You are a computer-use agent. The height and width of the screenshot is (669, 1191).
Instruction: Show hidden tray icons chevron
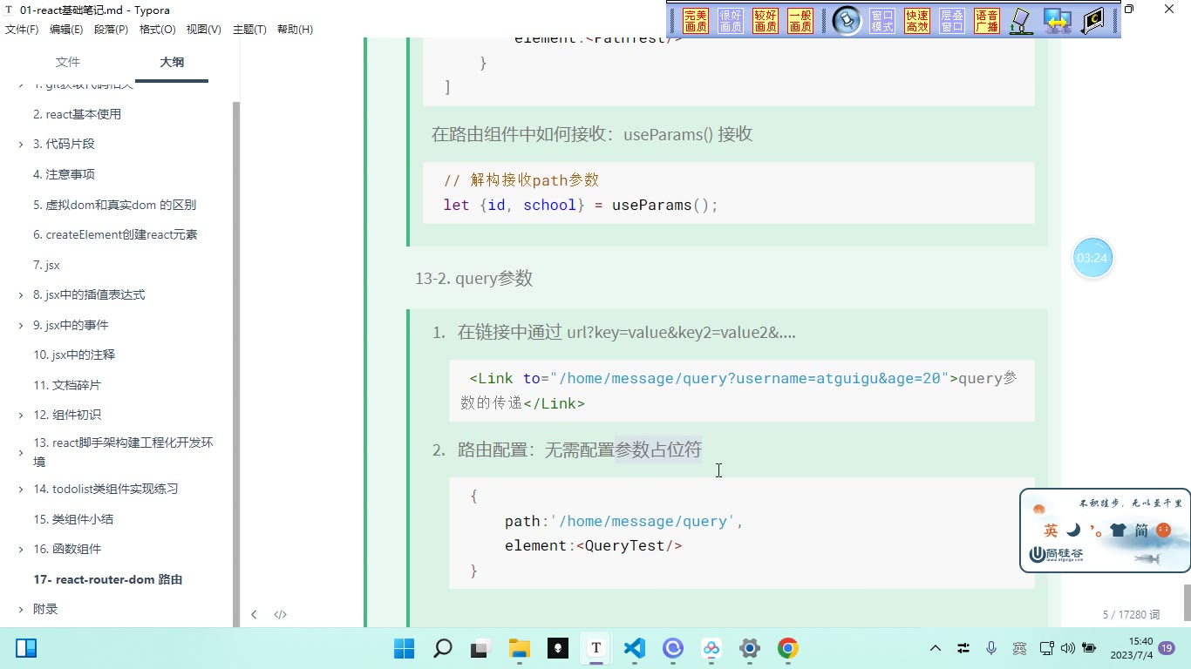[x=936, y=648]
